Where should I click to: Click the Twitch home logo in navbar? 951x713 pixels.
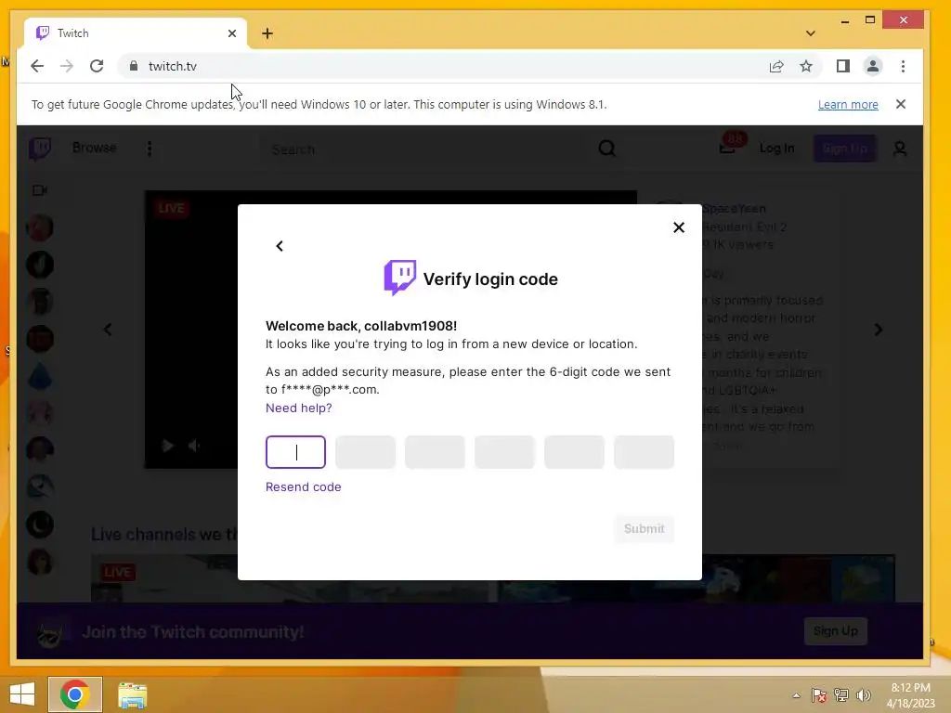pyautogui.click(x=40, y=149)
